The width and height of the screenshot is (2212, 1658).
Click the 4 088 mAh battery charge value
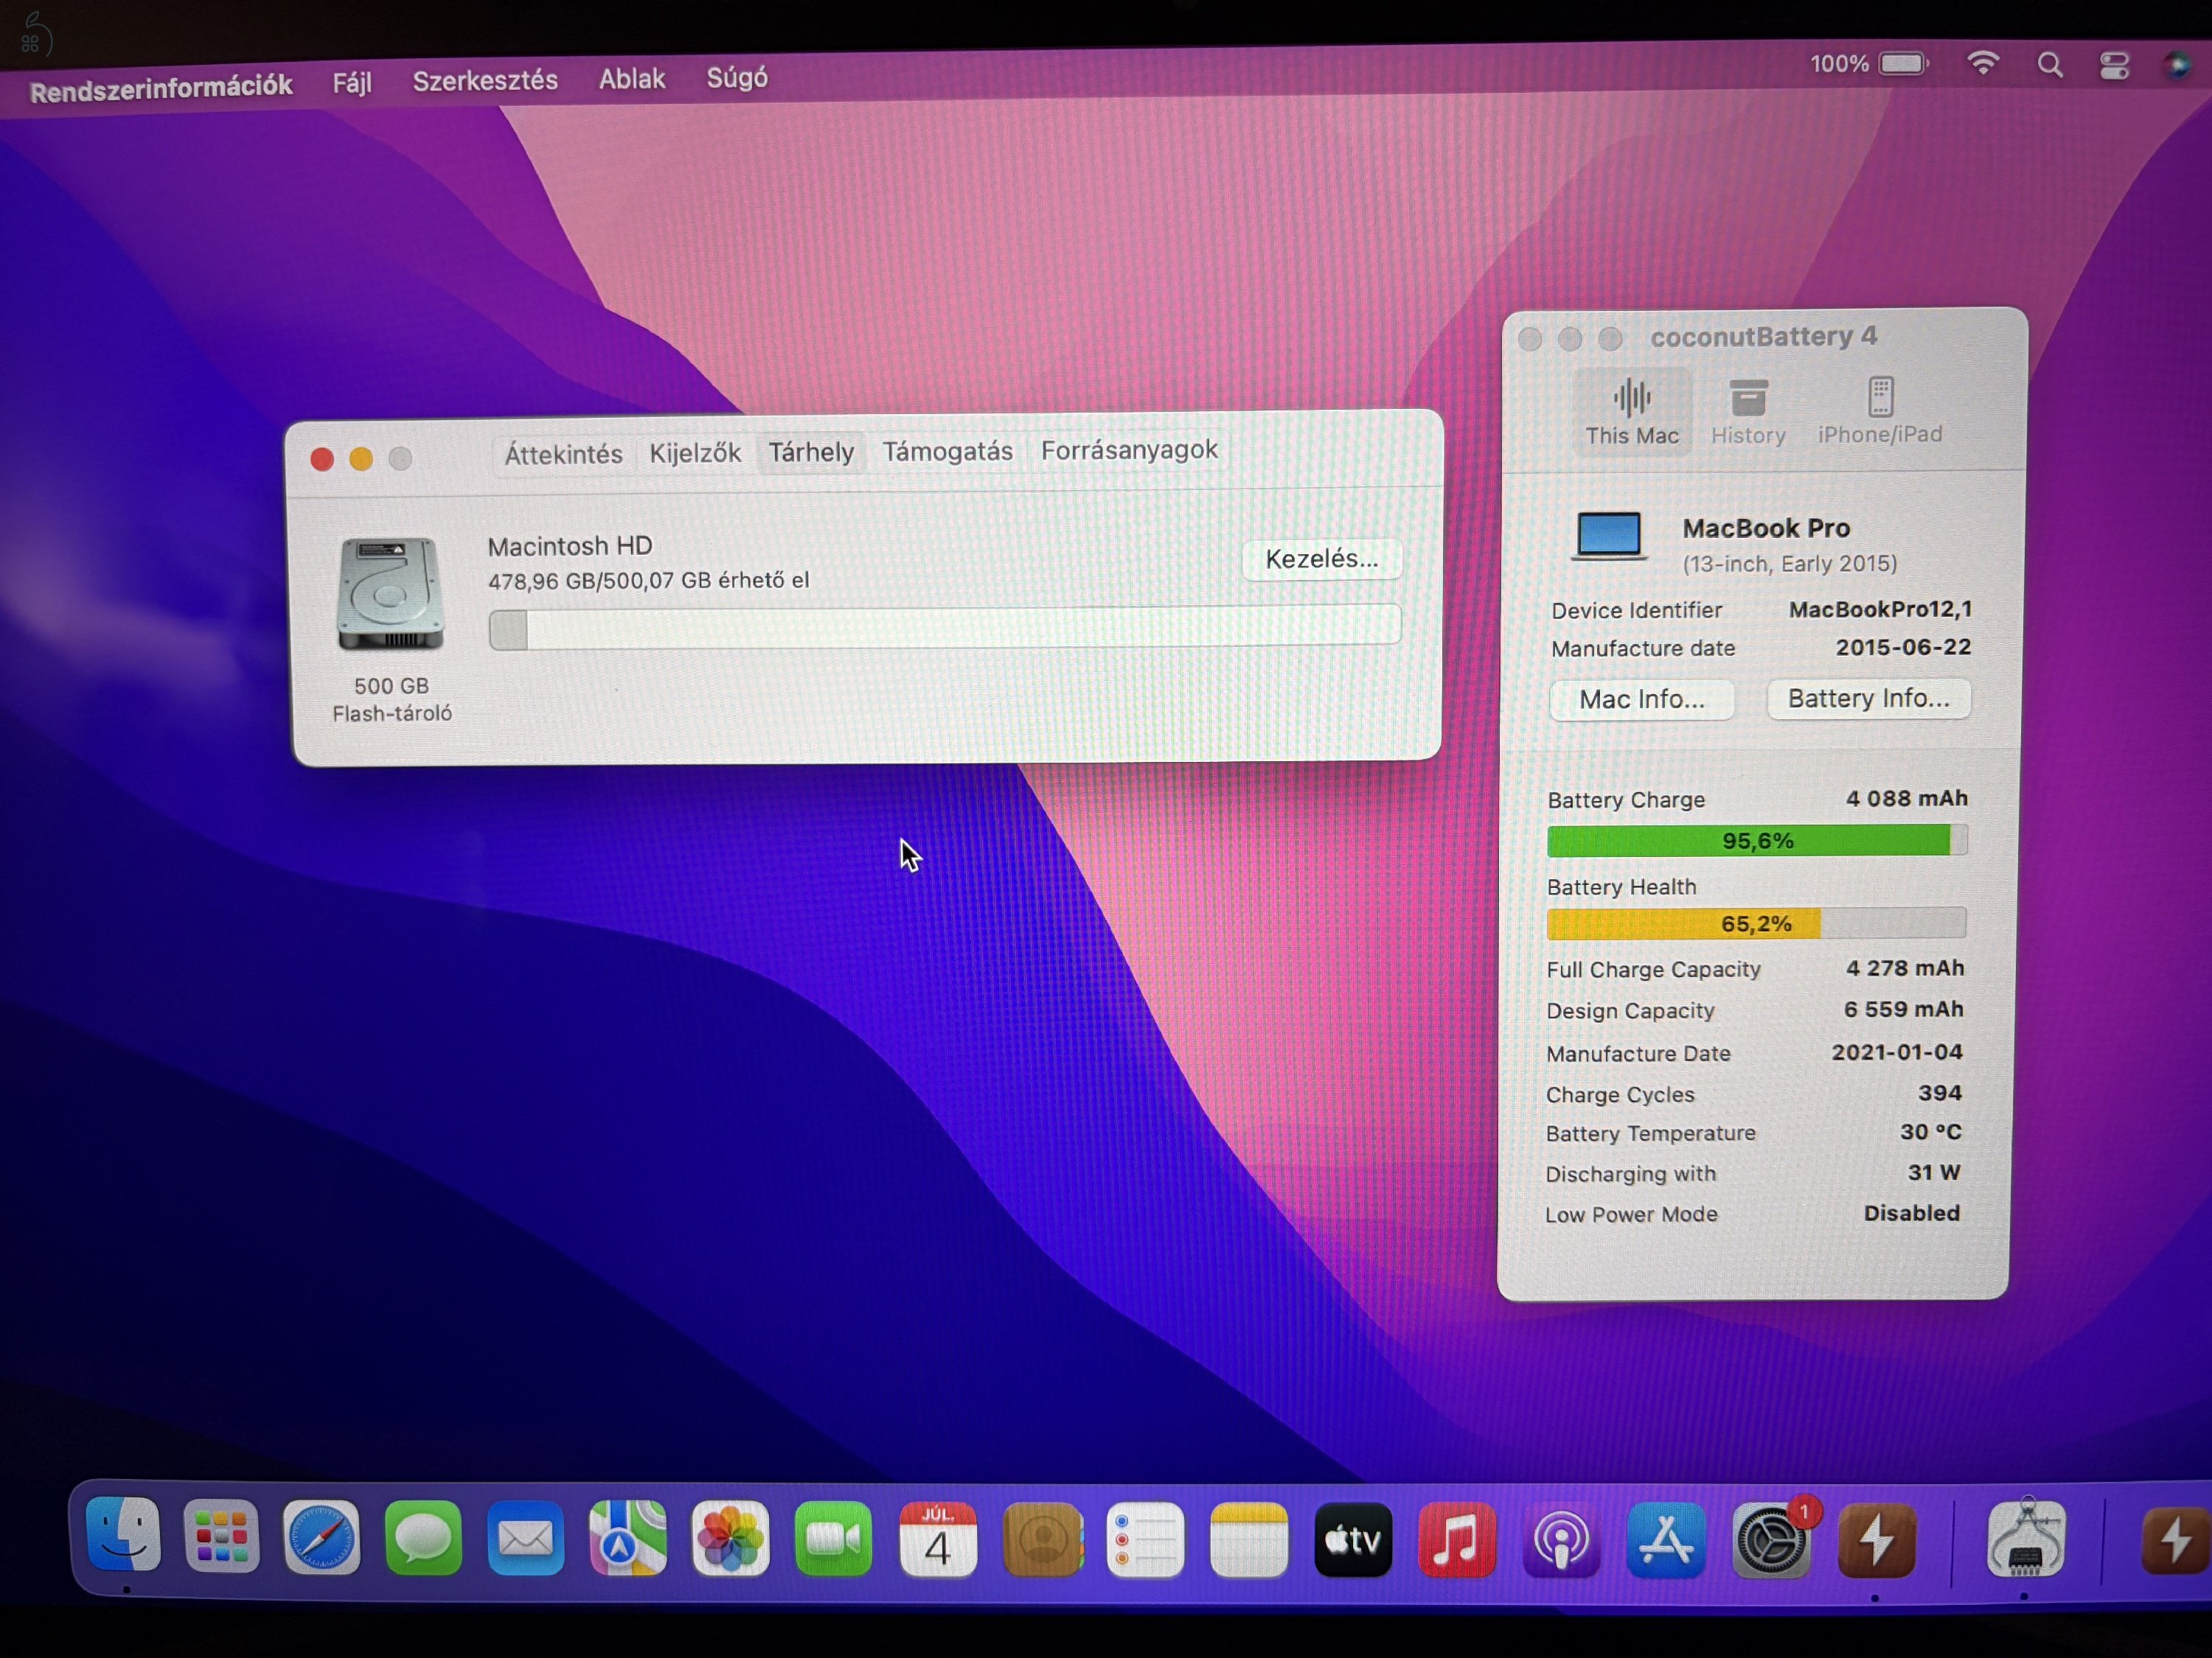click(1906, 797)
